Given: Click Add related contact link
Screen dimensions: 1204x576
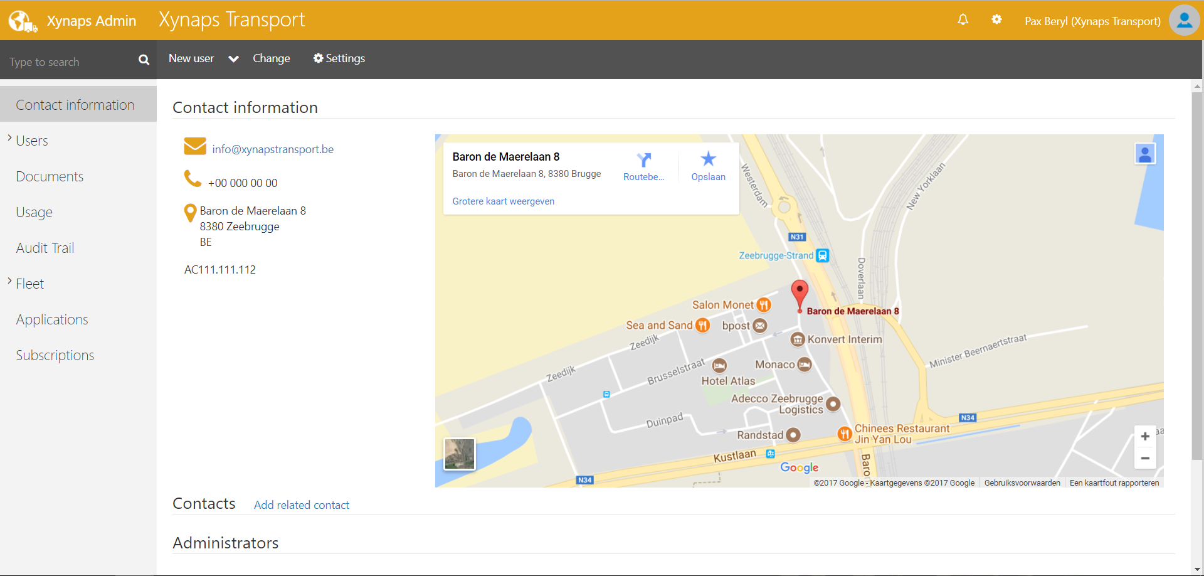Looking at the screenshot, I should click(301, 505).
